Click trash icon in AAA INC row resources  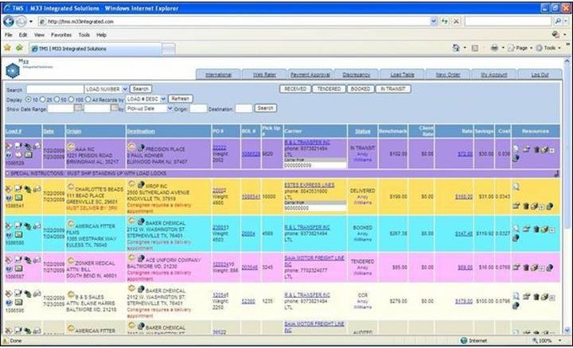click(x=536, y=149)
